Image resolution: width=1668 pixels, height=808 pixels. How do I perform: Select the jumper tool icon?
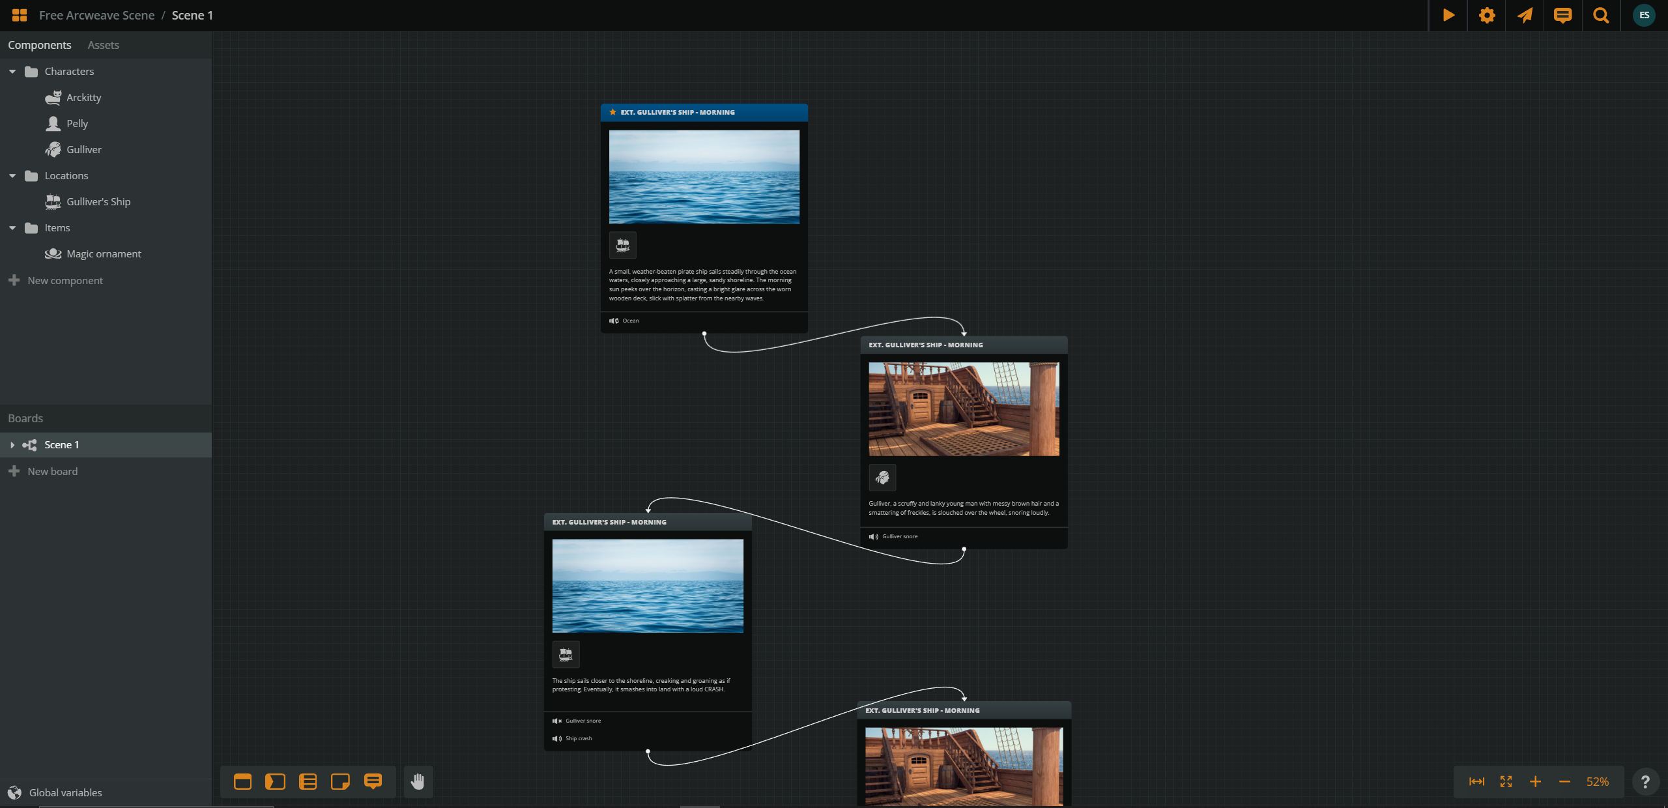click(x=275, y=781)
